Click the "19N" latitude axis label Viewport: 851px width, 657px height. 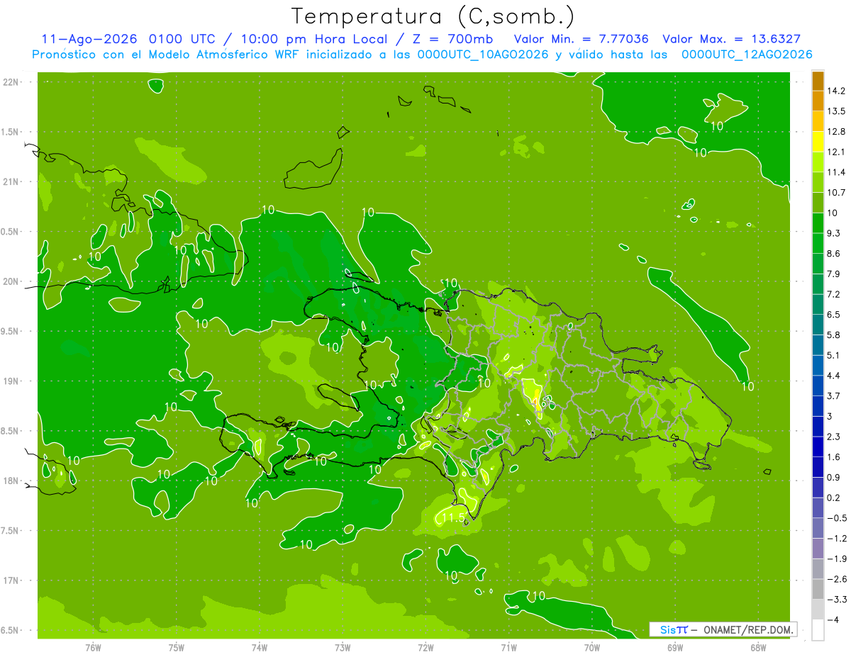click(10, 381)
